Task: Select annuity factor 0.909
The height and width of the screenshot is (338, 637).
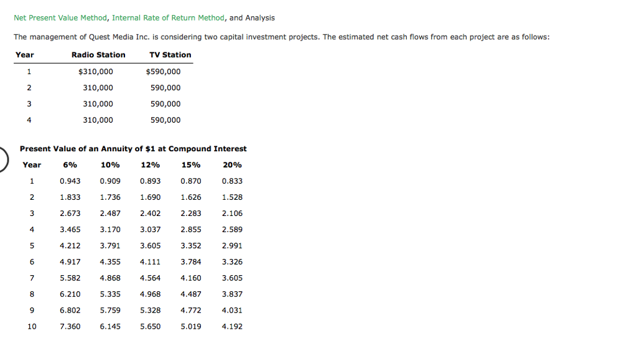Action: coord(110,181)
